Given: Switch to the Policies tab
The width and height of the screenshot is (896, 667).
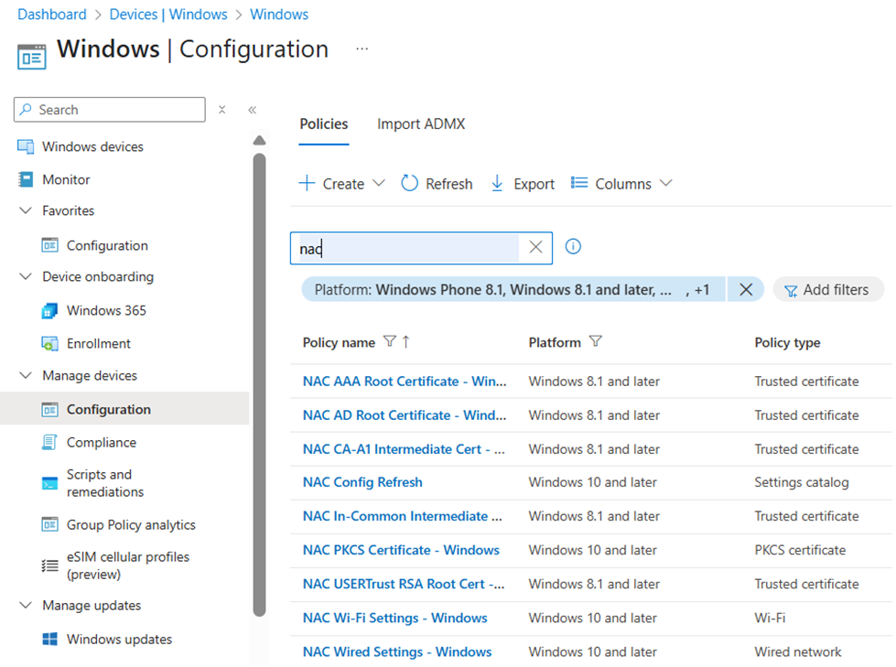Looking at the screenshot, I should point(323,124).
